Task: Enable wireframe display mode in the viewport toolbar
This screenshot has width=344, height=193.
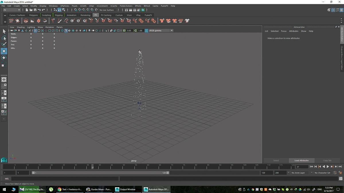Action: [62, 31]
